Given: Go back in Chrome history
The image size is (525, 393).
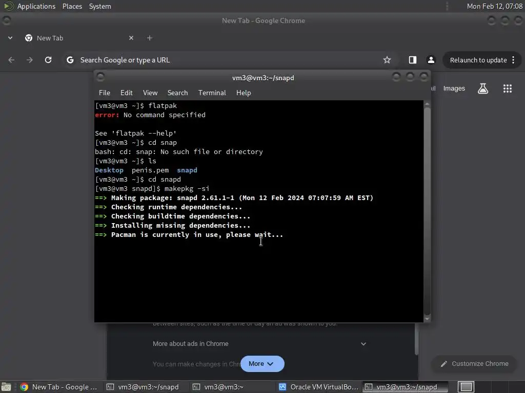Looking at the screenshot, I should coord(11,60).
